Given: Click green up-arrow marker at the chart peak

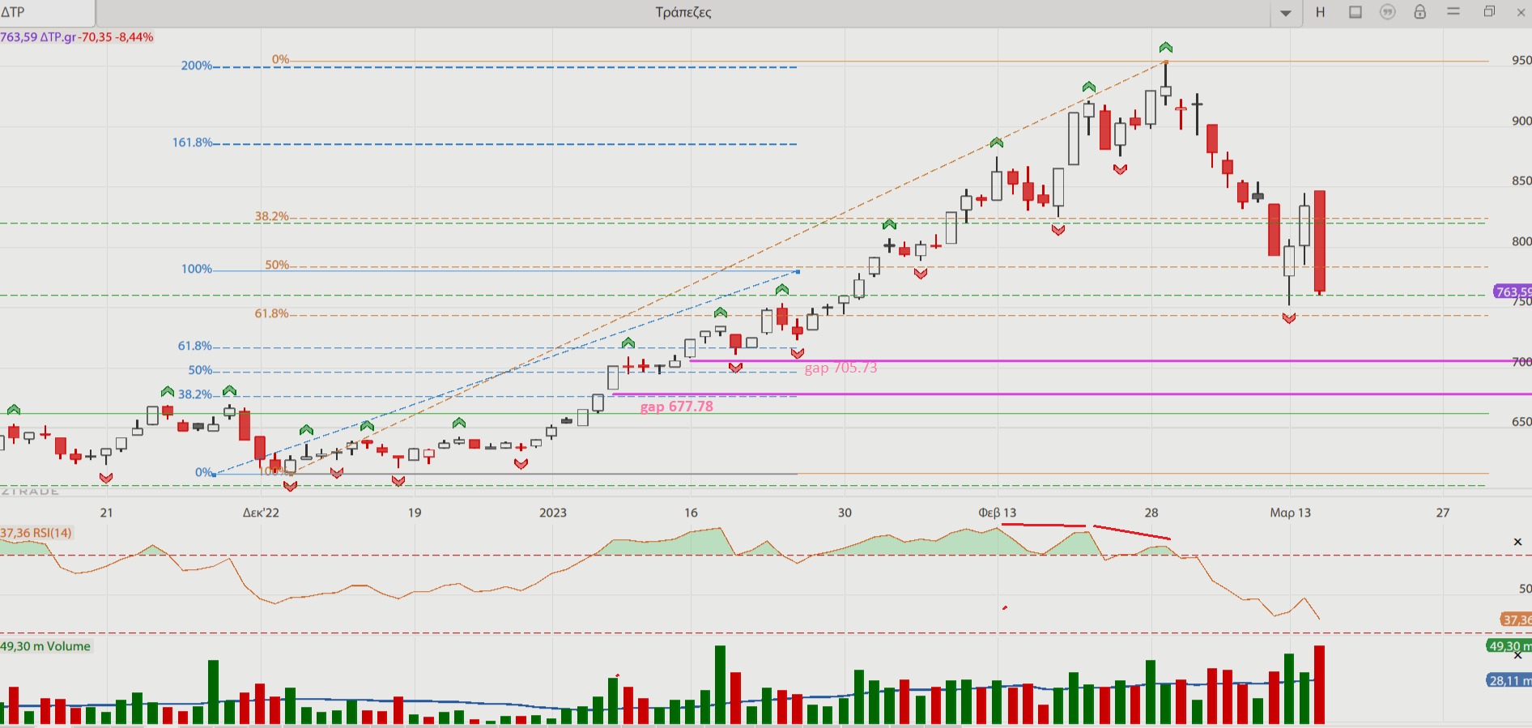Looking at the screenshot, I should click(x=1166, y=48).
